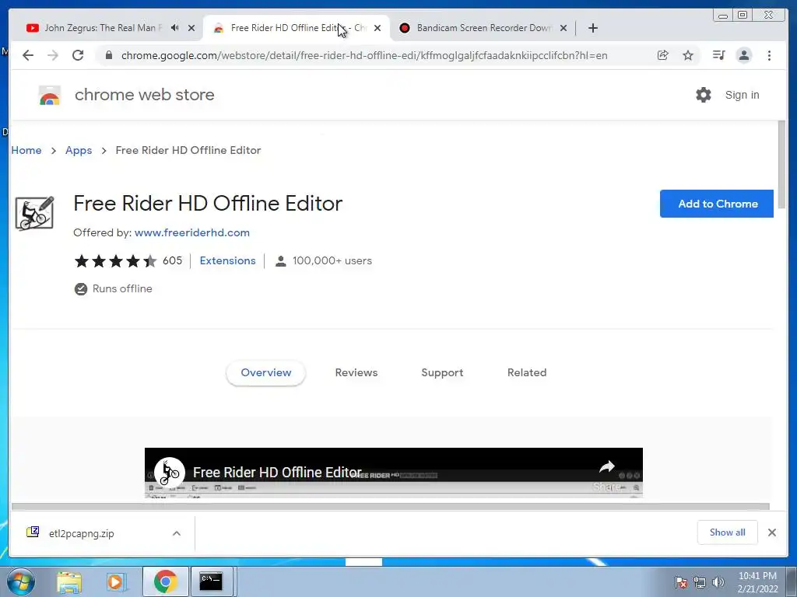Click the 100,000+ users text
The height and width of the screenshot is (597, 797).
332,260
